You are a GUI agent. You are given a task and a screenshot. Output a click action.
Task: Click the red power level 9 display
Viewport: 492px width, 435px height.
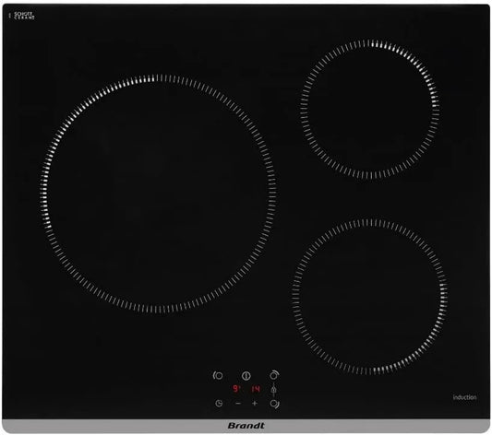coord(236,389)
